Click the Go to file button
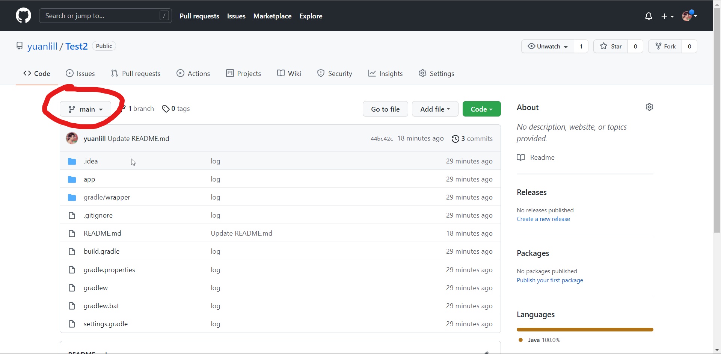 pos(385,109)
